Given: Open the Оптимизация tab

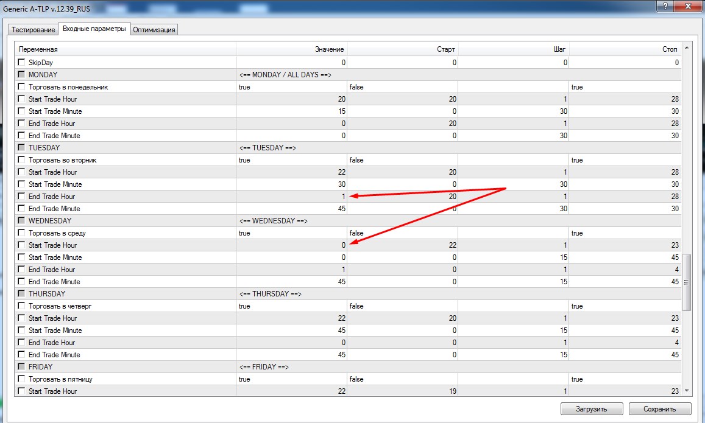Looking at the screenshot, I should coord(154,30).
